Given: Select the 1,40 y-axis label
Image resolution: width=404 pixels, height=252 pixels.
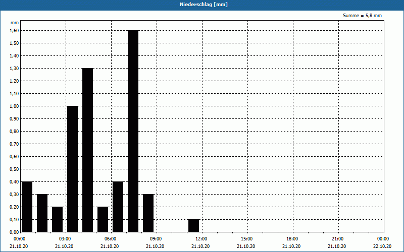Looking at the screenshot, I should coord(14,56).
